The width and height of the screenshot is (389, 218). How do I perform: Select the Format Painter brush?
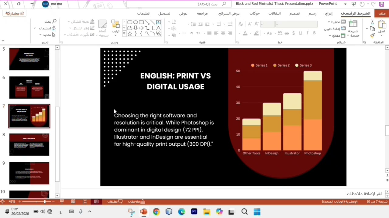click(x=373, y=35)
